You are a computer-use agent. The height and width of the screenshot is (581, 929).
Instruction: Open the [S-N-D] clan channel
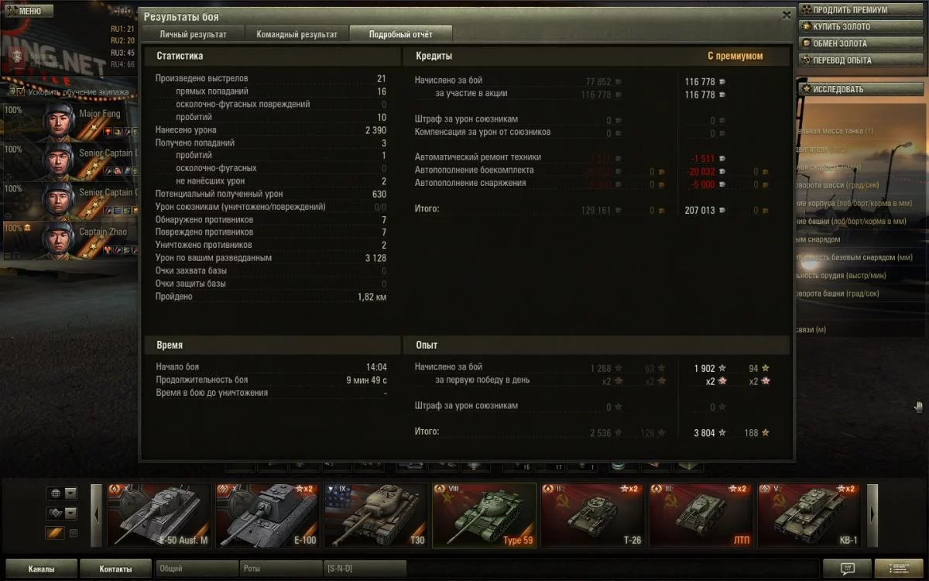pyautogui.click(x=364, y=569)
